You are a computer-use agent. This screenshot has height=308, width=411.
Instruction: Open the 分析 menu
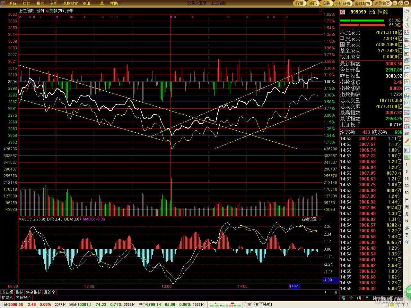54,3
